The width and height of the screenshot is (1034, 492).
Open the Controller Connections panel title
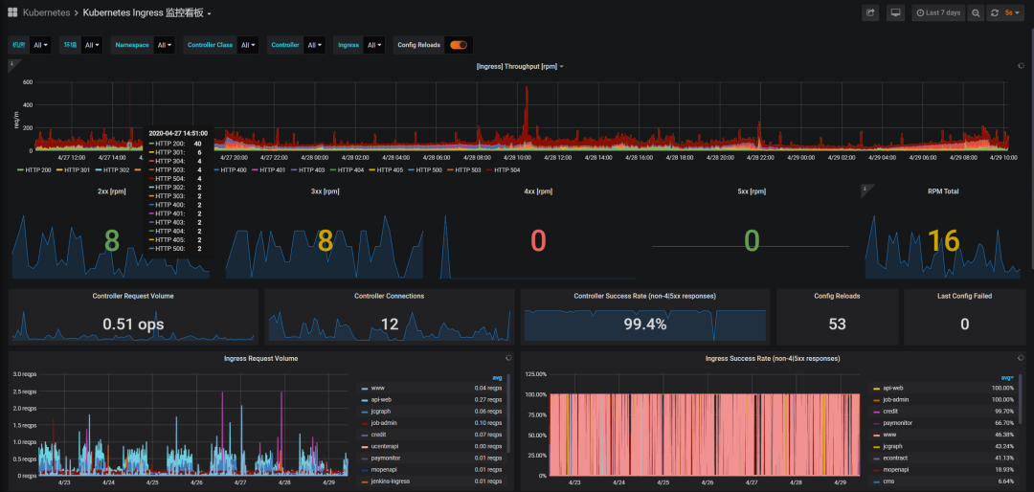tap(389, 296)
